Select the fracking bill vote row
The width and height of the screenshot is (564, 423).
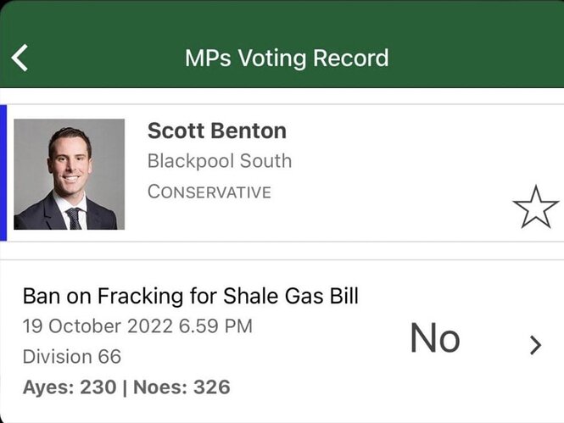282,341
